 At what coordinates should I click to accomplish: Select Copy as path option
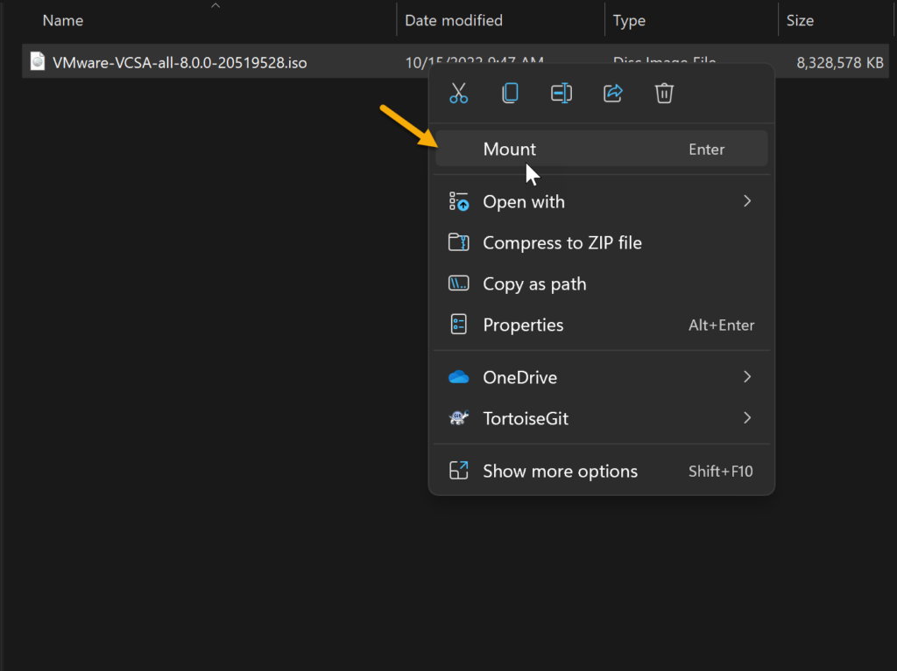534,284
